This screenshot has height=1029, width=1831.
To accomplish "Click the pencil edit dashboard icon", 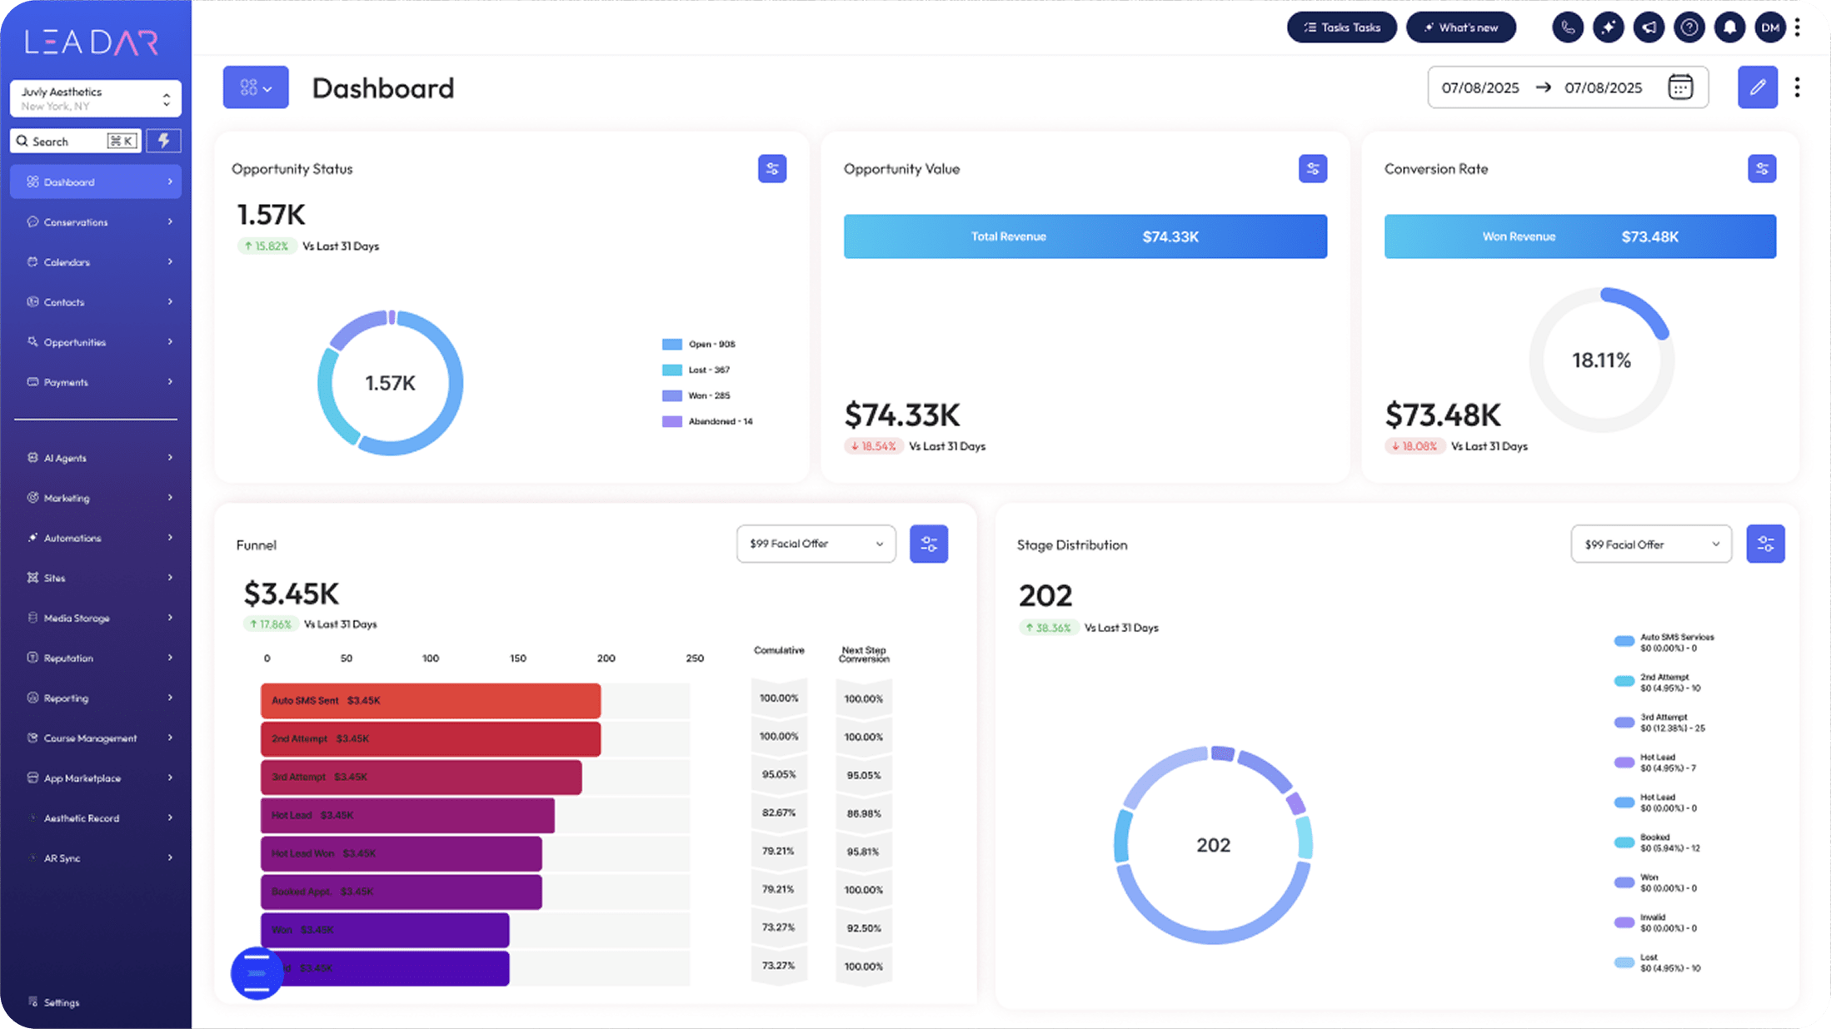I will point(1757,87).
